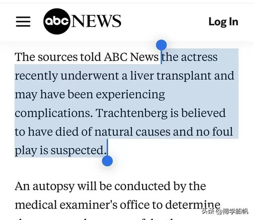Tap the word 'transplant' in highlighted text
The height and width of the screenshot is (220, 254).
point(184,76)
